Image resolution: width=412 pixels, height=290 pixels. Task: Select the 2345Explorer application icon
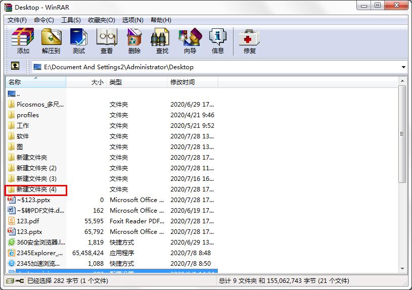tap(12, 253)
